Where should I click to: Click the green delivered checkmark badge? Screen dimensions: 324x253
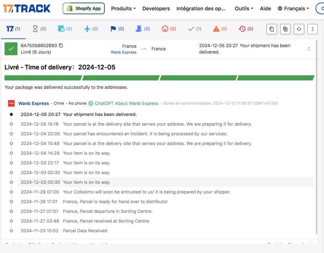tap(11, 49)
